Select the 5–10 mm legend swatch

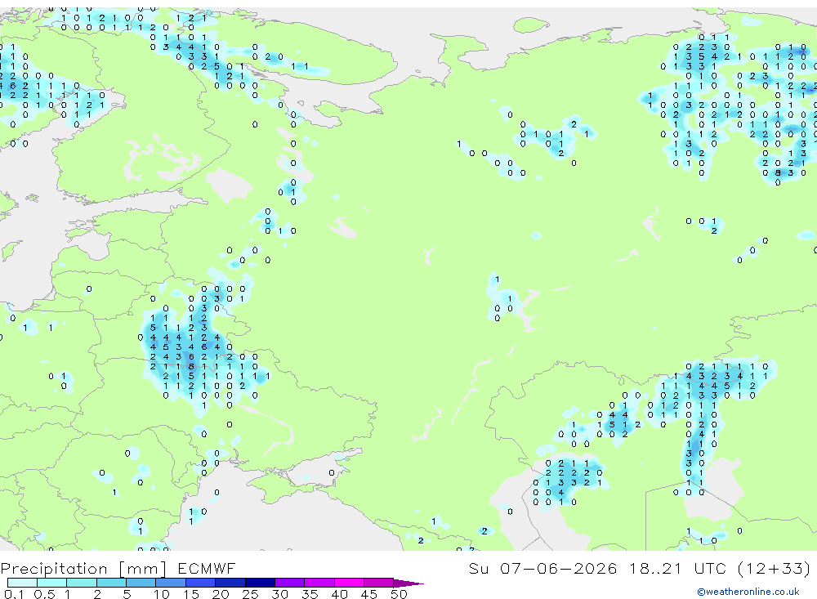[x=141, y=583]
